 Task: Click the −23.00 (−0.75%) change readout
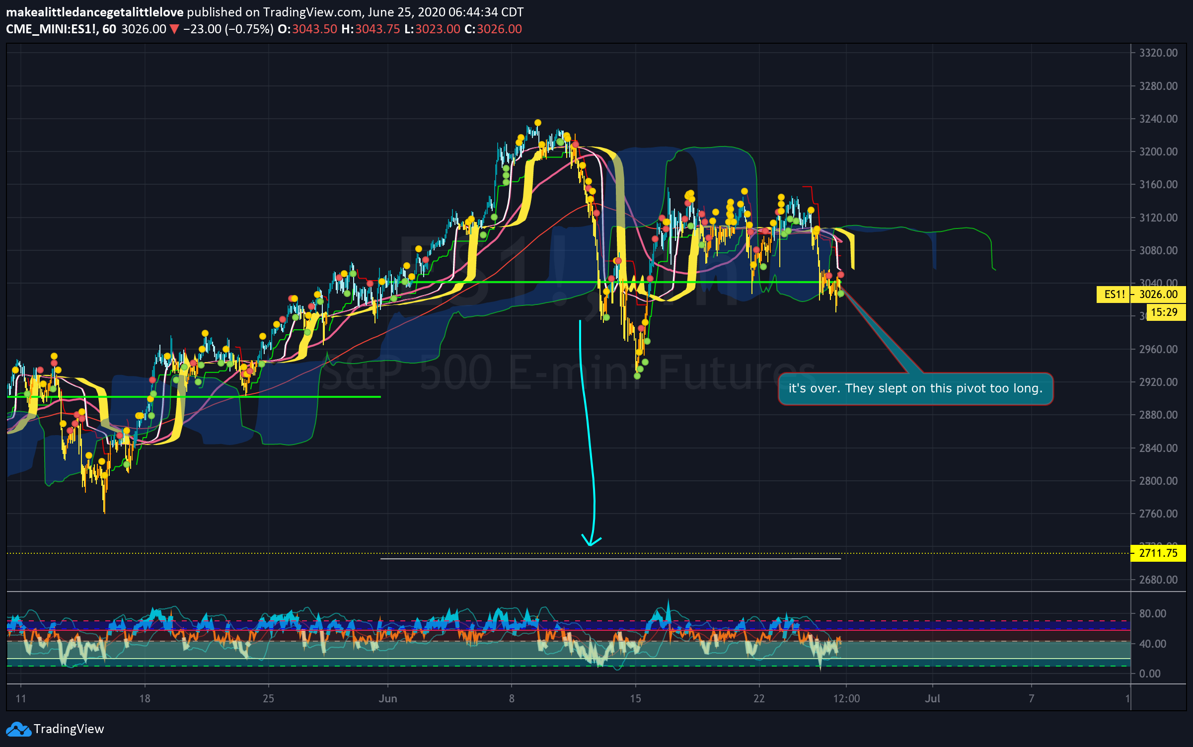click(x=228, y=29)
